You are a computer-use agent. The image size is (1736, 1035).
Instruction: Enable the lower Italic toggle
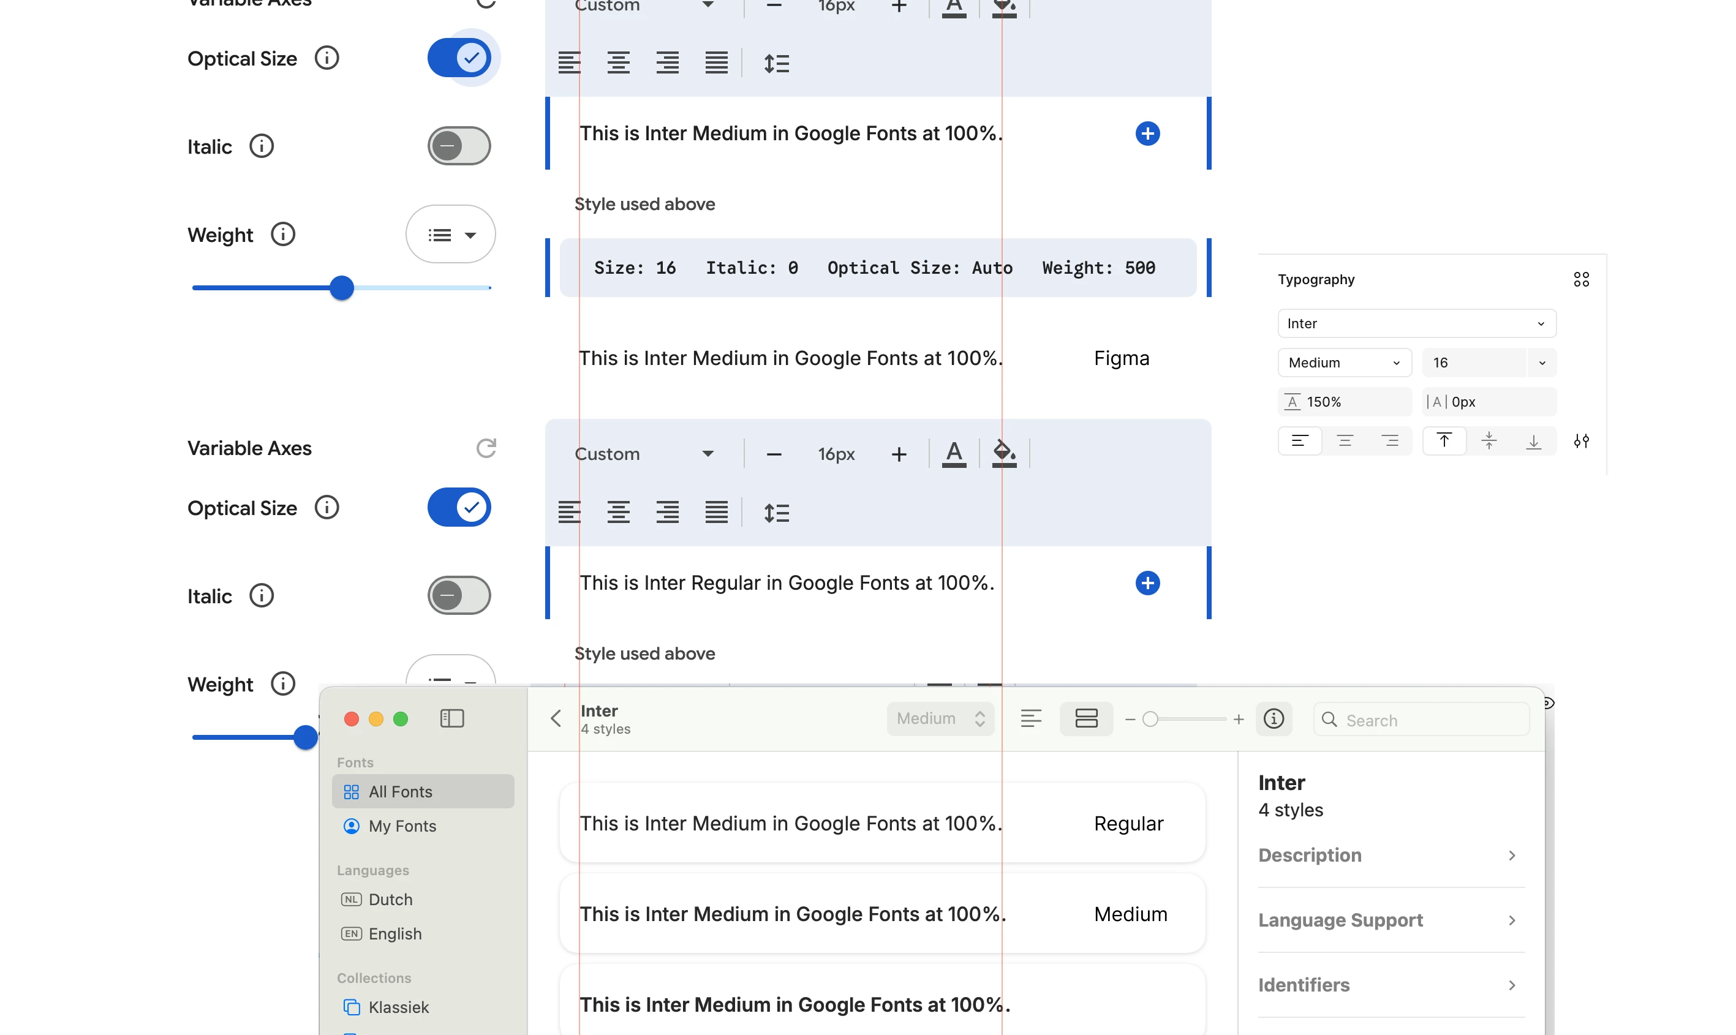click(459, 596)
